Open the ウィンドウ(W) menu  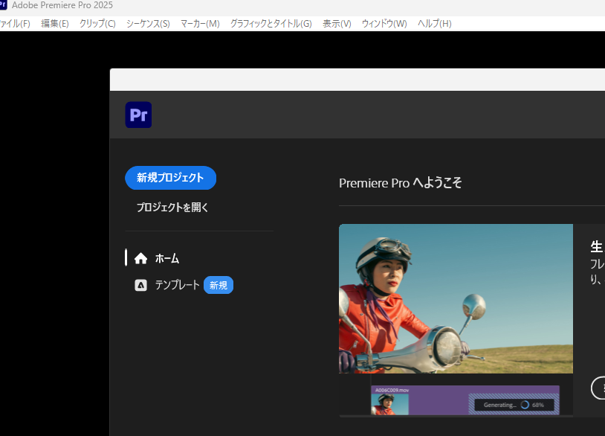point(384,24)
